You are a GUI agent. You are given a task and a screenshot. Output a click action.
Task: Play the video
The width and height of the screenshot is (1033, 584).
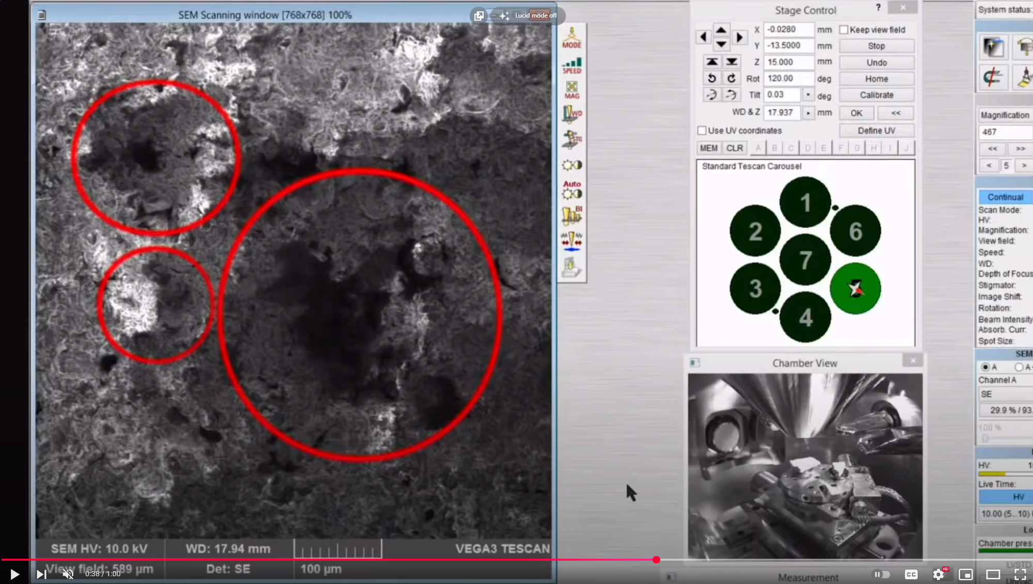14,574
